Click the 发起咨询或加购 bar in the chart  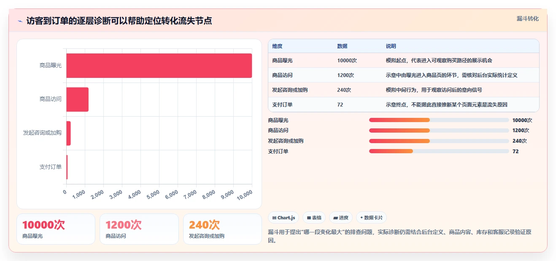(x=69, y=133)
